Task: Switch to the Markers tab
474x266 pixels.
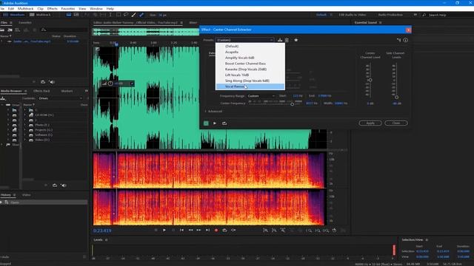Action: coord(67,91)
